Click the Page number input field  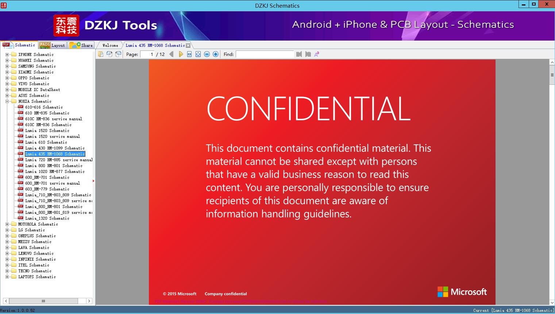pyautogui.click(x=147, y=54)
